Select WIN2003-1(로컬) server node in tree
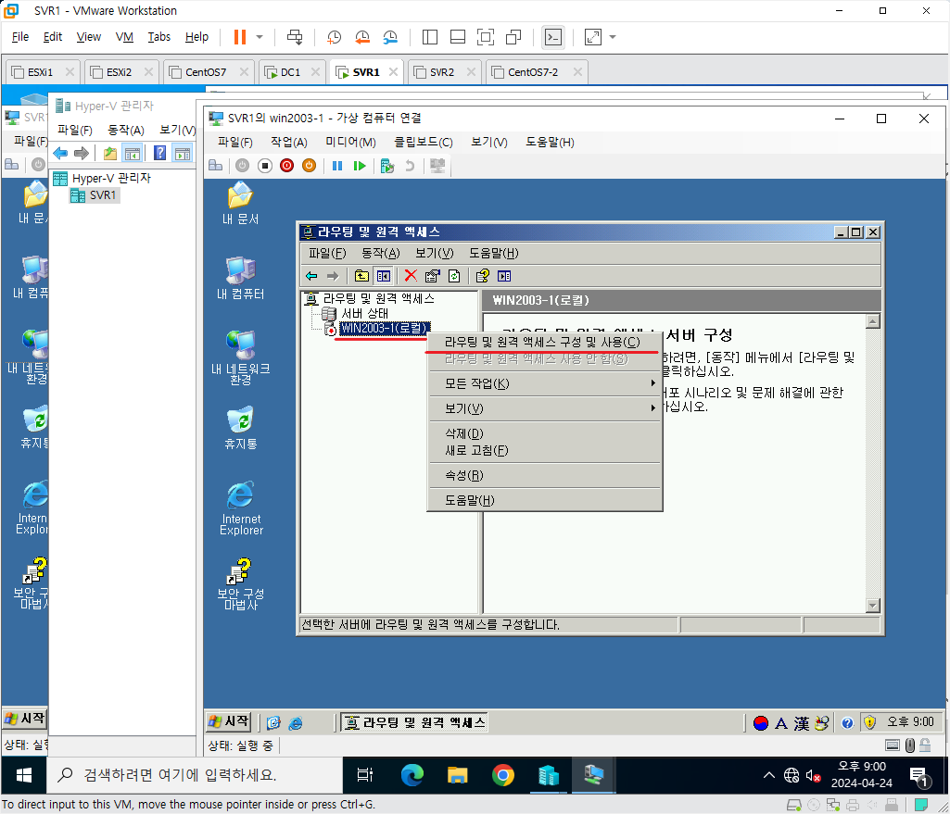Viewport: 950px width, 814px height. coord(385,329)
